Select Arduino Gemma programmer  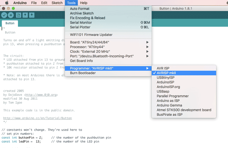coord(184,105)
